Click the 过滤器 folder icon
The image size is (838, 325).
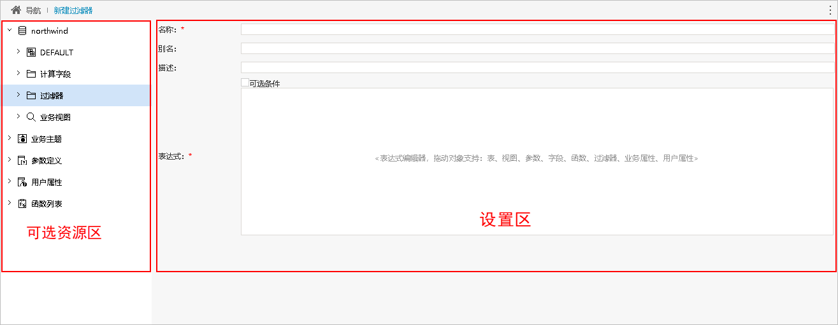pyautogui.click(x=31, y=95)
